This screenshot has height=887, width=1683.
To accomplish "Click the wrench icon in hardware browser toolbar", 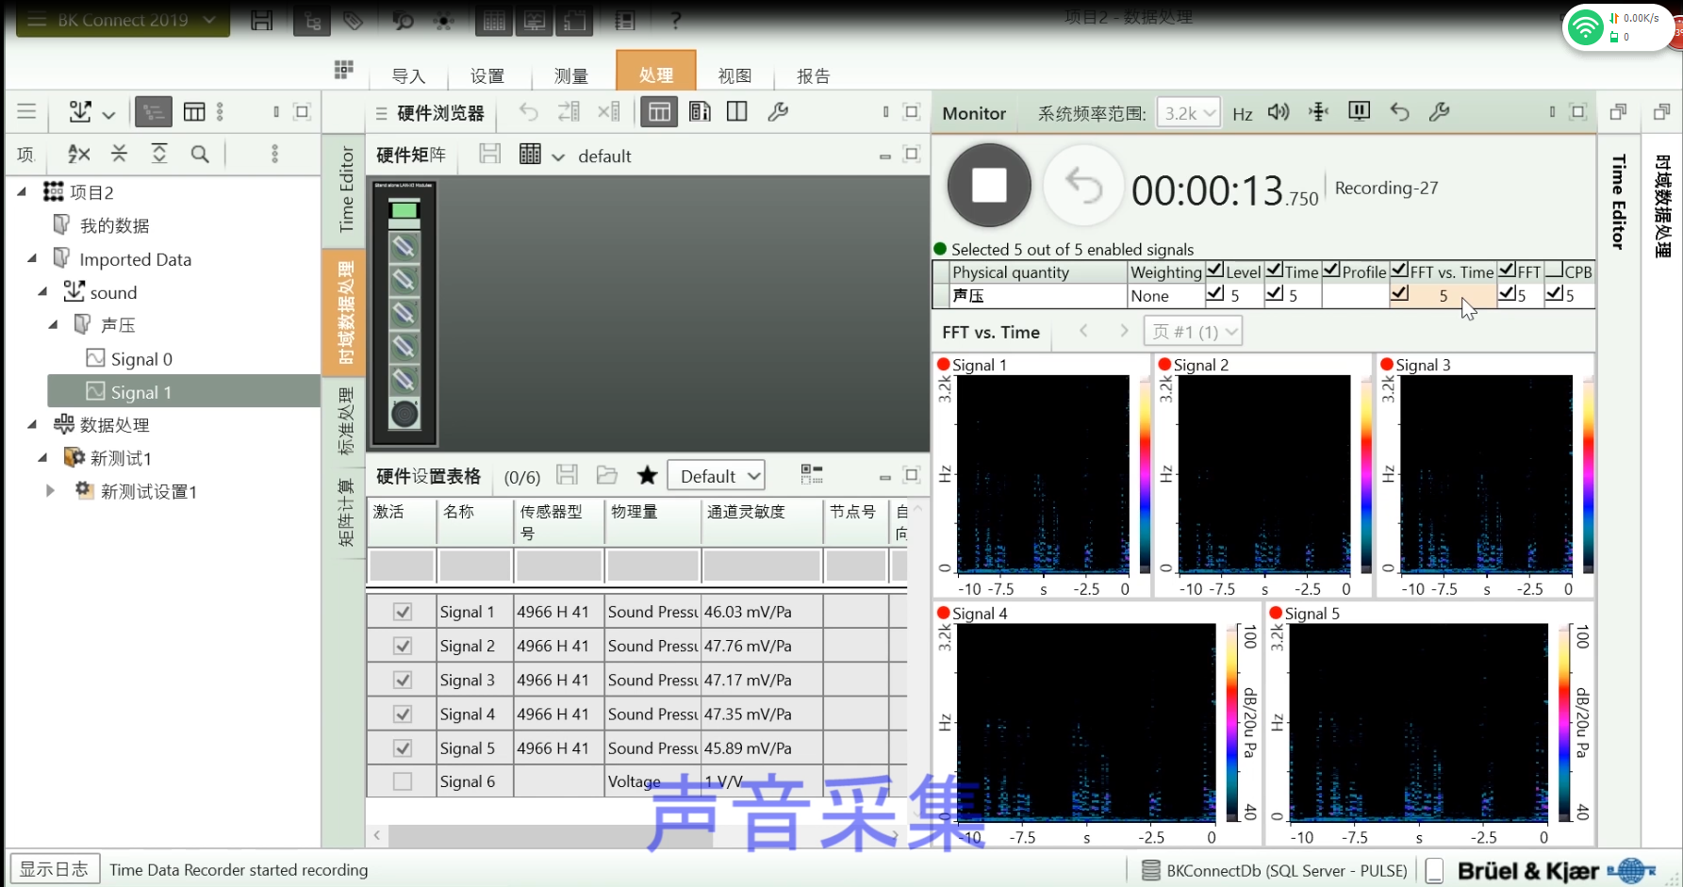I will pyautogui.click(x=778, y=112).
